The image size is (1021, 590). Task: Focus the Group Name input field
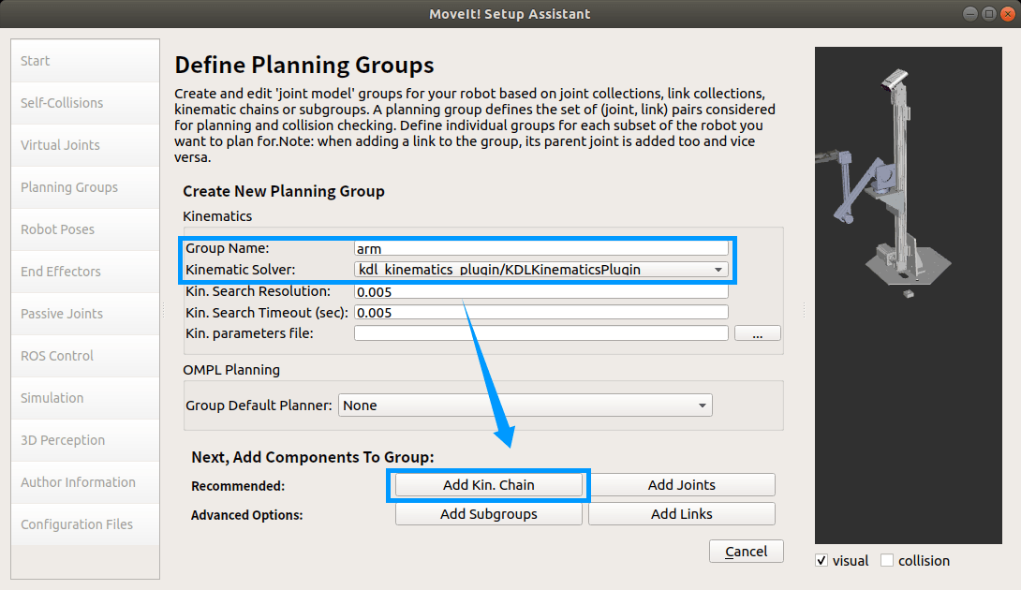tap(540, 248)
